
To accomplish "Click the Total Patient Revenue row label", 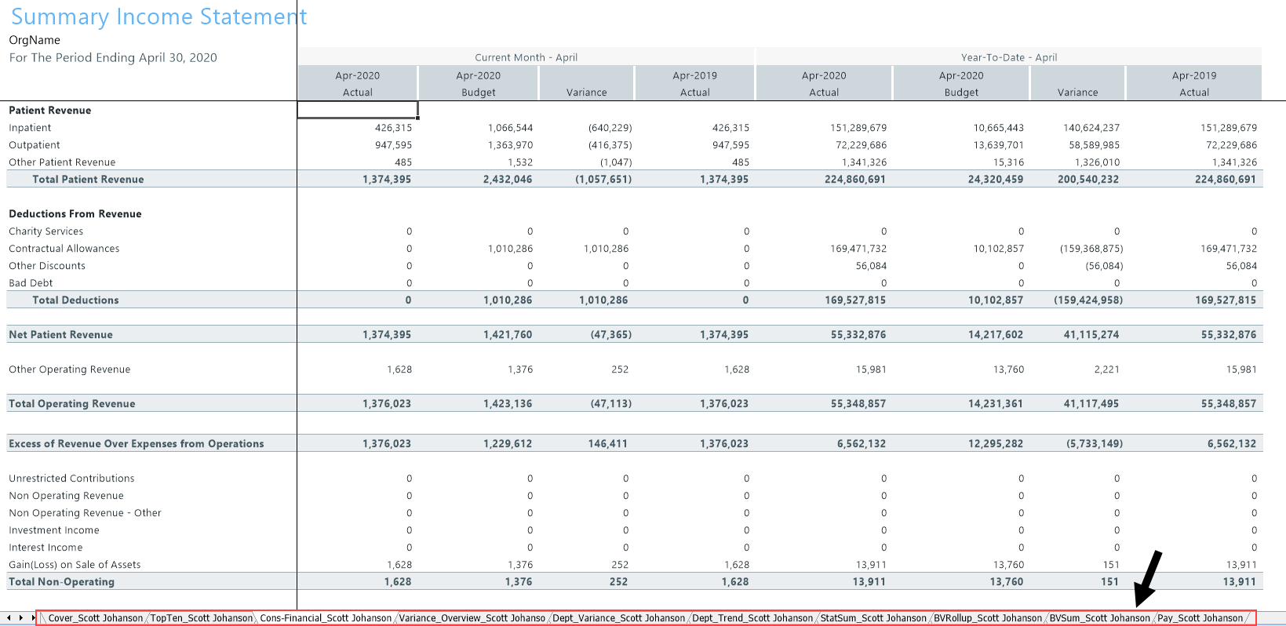I will [88, 180].
